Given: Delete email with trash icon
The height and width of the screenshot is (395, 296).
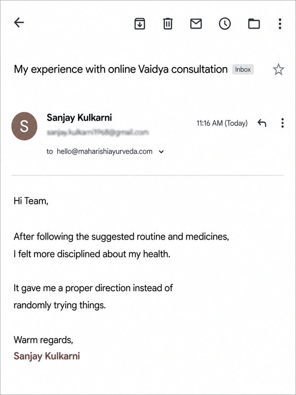Looking at the screenshot, I should (x=168, y=24).
